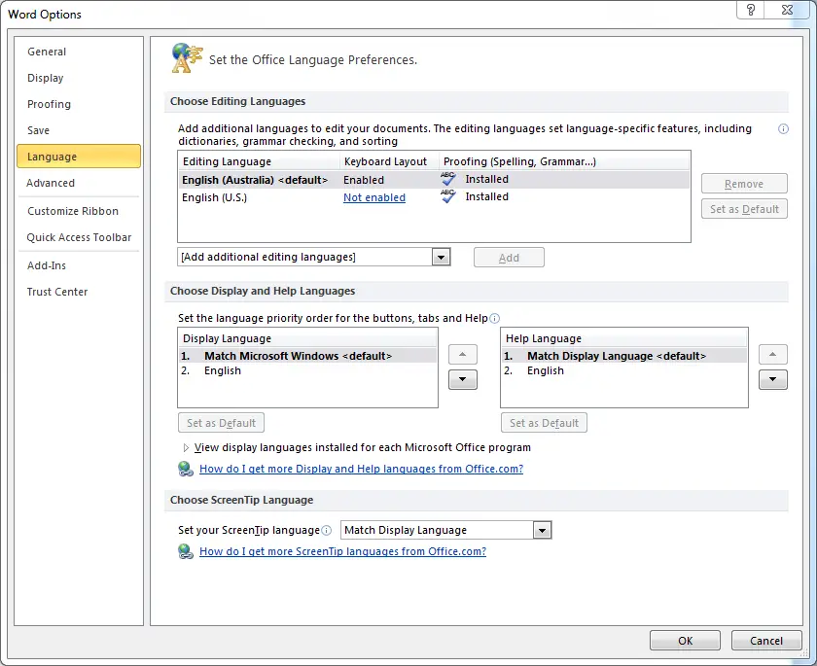Click the globe icon next to ScreenTip languages link
Screen dimensions: 817x666
tap(186, 550)
